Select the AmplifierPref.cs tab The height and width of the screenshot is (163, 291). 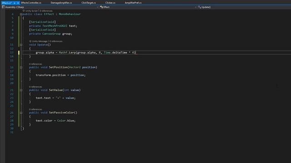(x=133, y=3)
